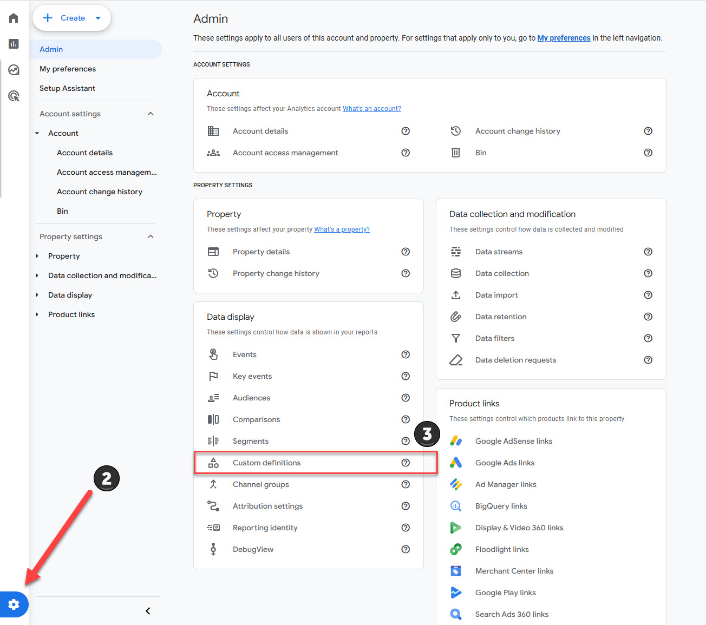Click help icon next to Data streams
This screenshot has width=706, height=625.
point(648,252)
